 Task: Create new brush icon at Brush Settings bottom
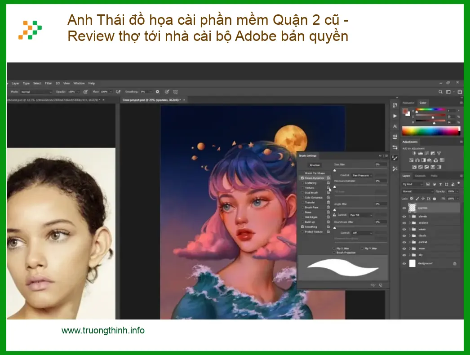click(x=381, y=285)
